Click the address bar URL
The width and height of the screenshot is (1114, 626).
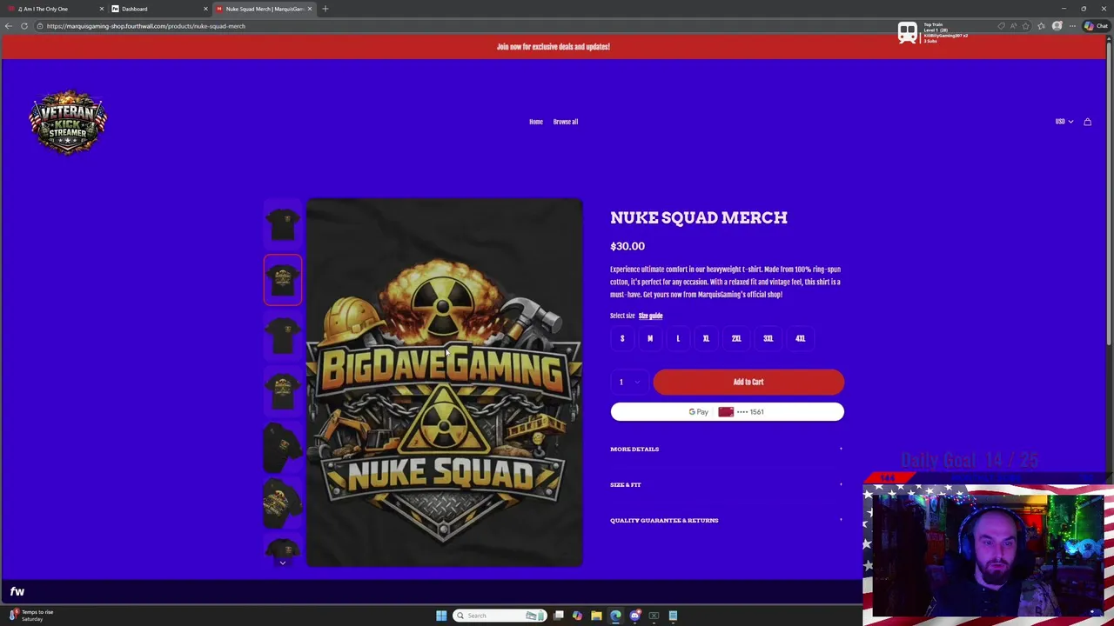pos(146,26)
